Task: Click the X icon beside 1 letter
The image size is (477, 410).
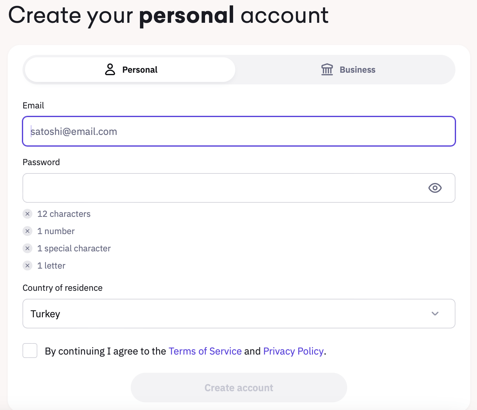Action: [27, 266]
